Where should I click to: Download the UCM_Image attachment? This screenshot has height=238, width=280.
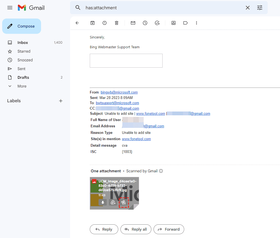103,202
